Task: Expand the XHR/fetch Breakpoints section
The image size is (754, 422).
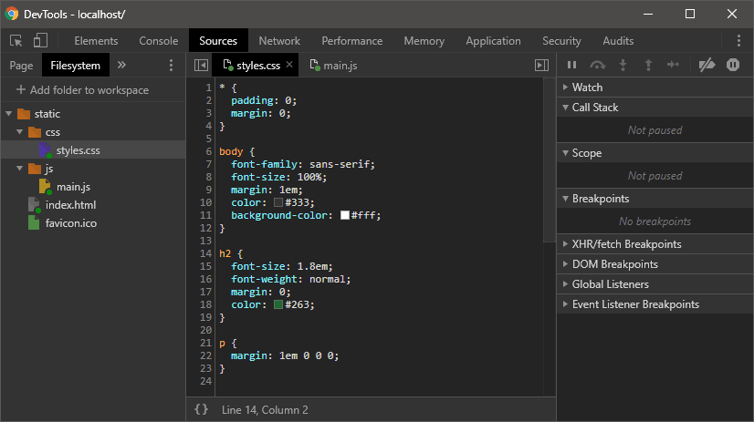Action: 626,244
